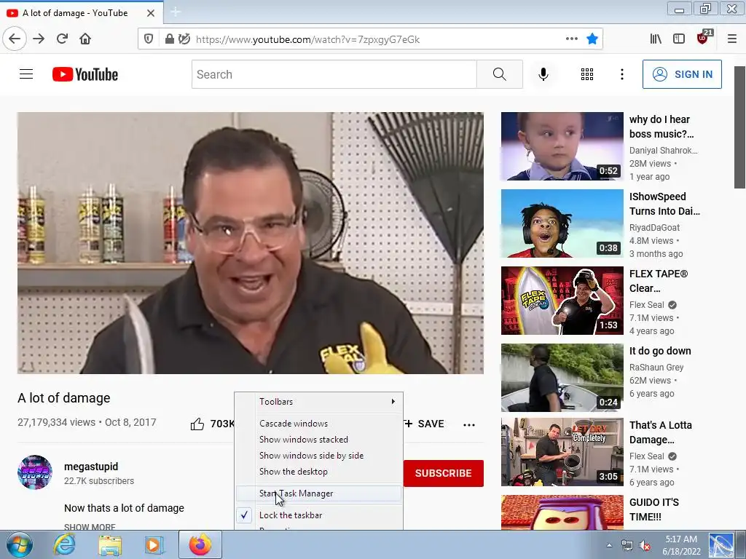Show the Firefox sidebar
Viewport: 746px width, 559px height.
tap(679, 39)
